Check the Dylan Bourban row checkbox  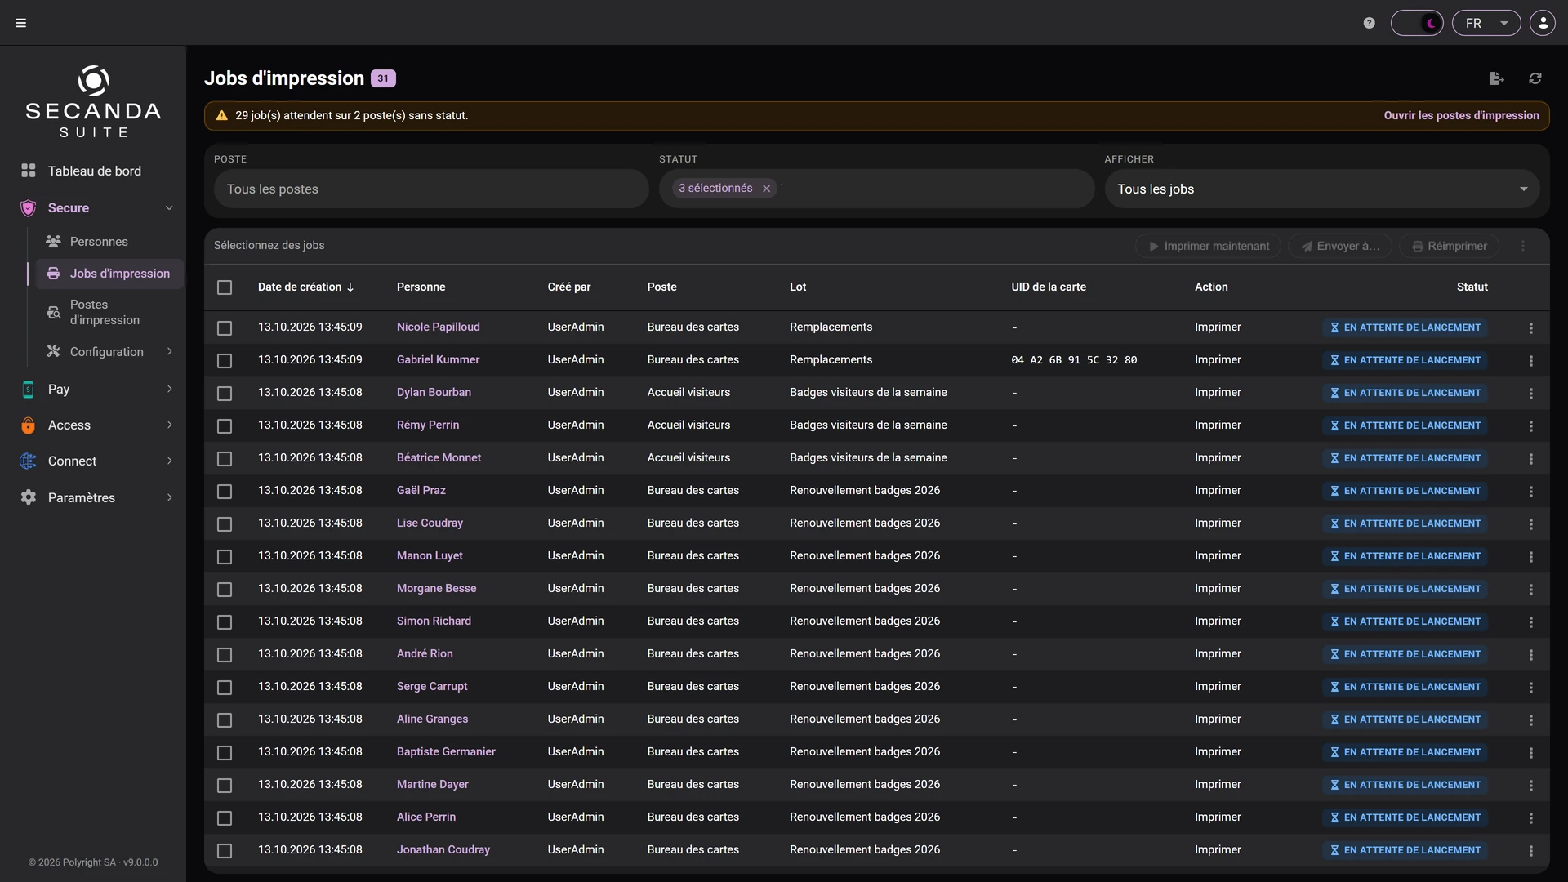(x=225, y=393)
